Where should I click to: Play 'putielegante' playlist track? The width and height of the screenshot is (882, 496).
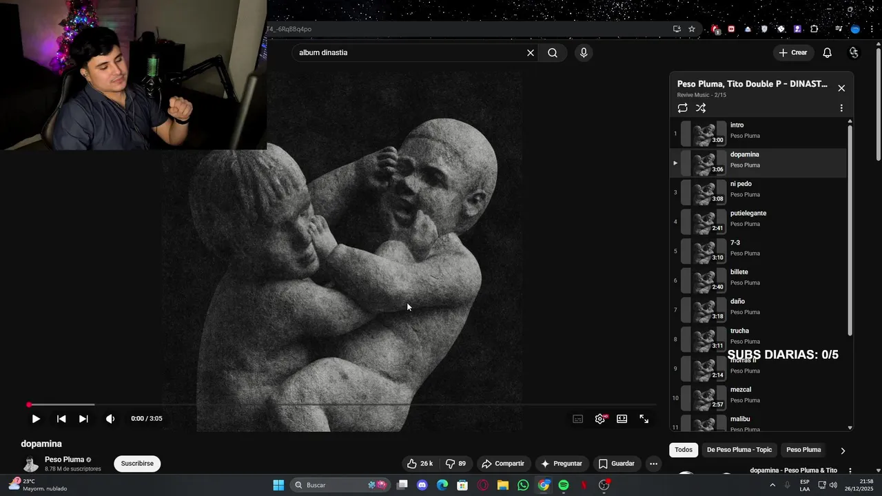(x=758, y=222)
